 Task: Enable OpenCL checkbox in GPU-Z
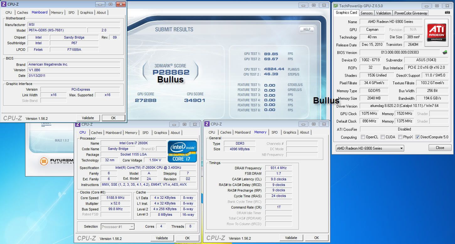click(363, 137)
